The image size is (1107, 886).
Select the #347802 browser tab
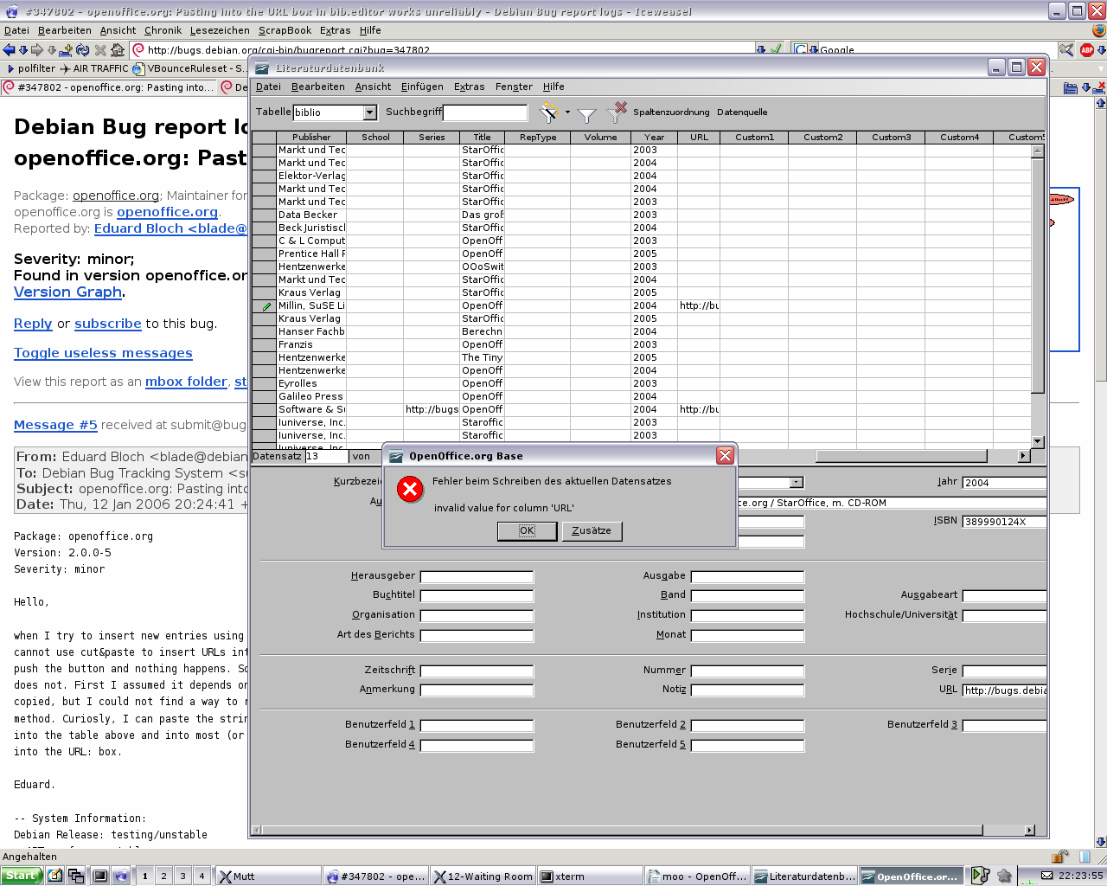coord(108,87)
